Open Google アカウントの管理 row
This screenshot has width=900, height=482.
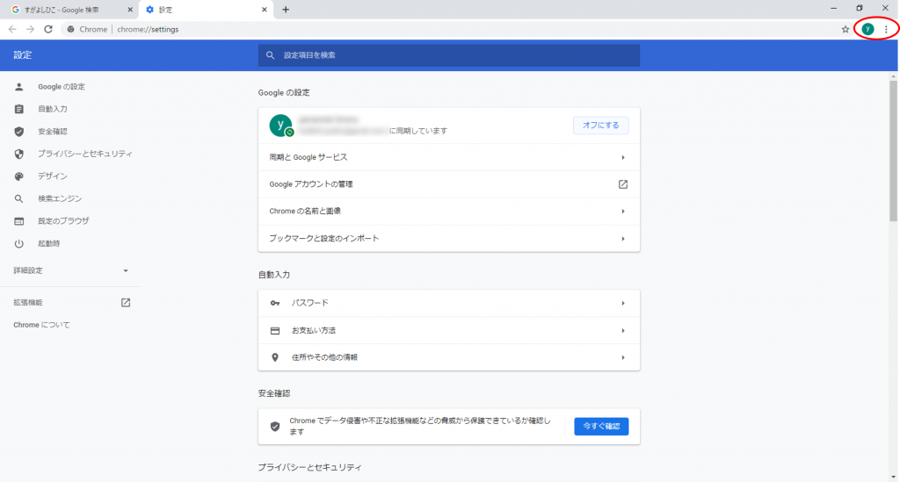click(x=449, y=184)
